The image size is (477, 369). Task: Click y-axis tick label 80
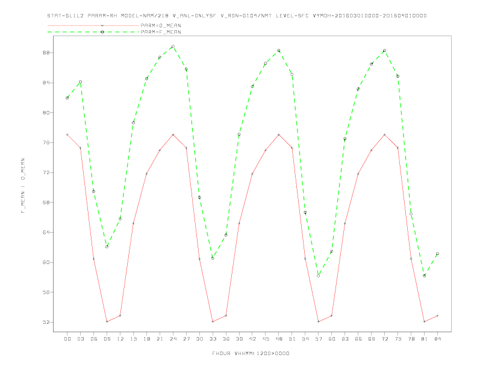tap(46, 113)
